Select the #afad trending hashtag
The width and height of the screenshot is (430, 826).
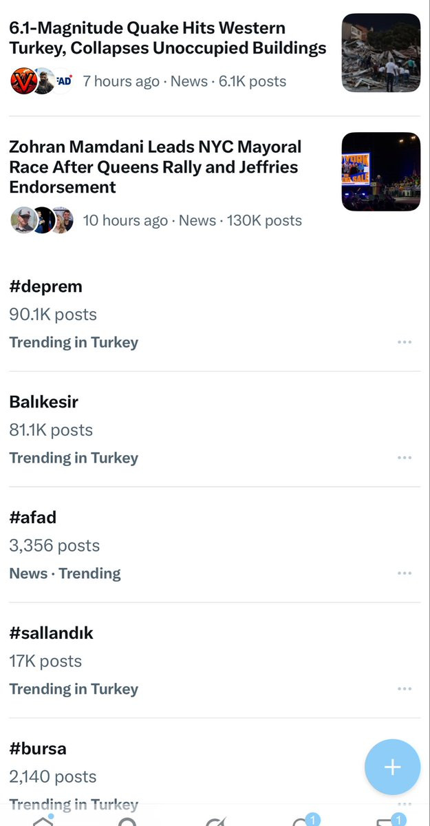point(33,518)
